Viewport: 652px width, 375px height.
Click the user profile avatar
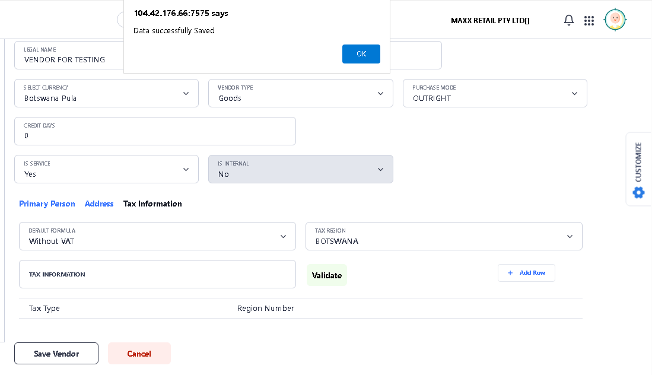click(615, 20)
